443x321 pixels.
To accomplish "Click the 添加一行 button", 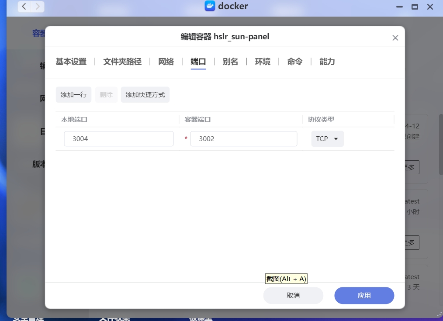I will (x=73, y=95).
